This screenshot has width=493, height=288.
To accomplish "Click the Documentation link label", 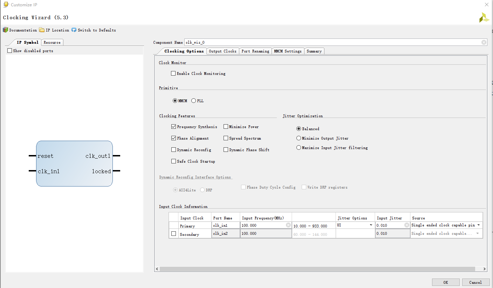I will (23, 30).
